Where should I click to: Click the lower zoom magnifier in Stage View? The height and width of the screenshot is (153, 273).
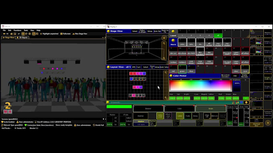164,58
